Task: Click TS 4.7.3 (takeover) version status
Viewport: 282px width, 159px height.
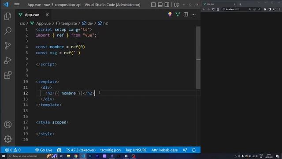Action: (x=81, y=150)
